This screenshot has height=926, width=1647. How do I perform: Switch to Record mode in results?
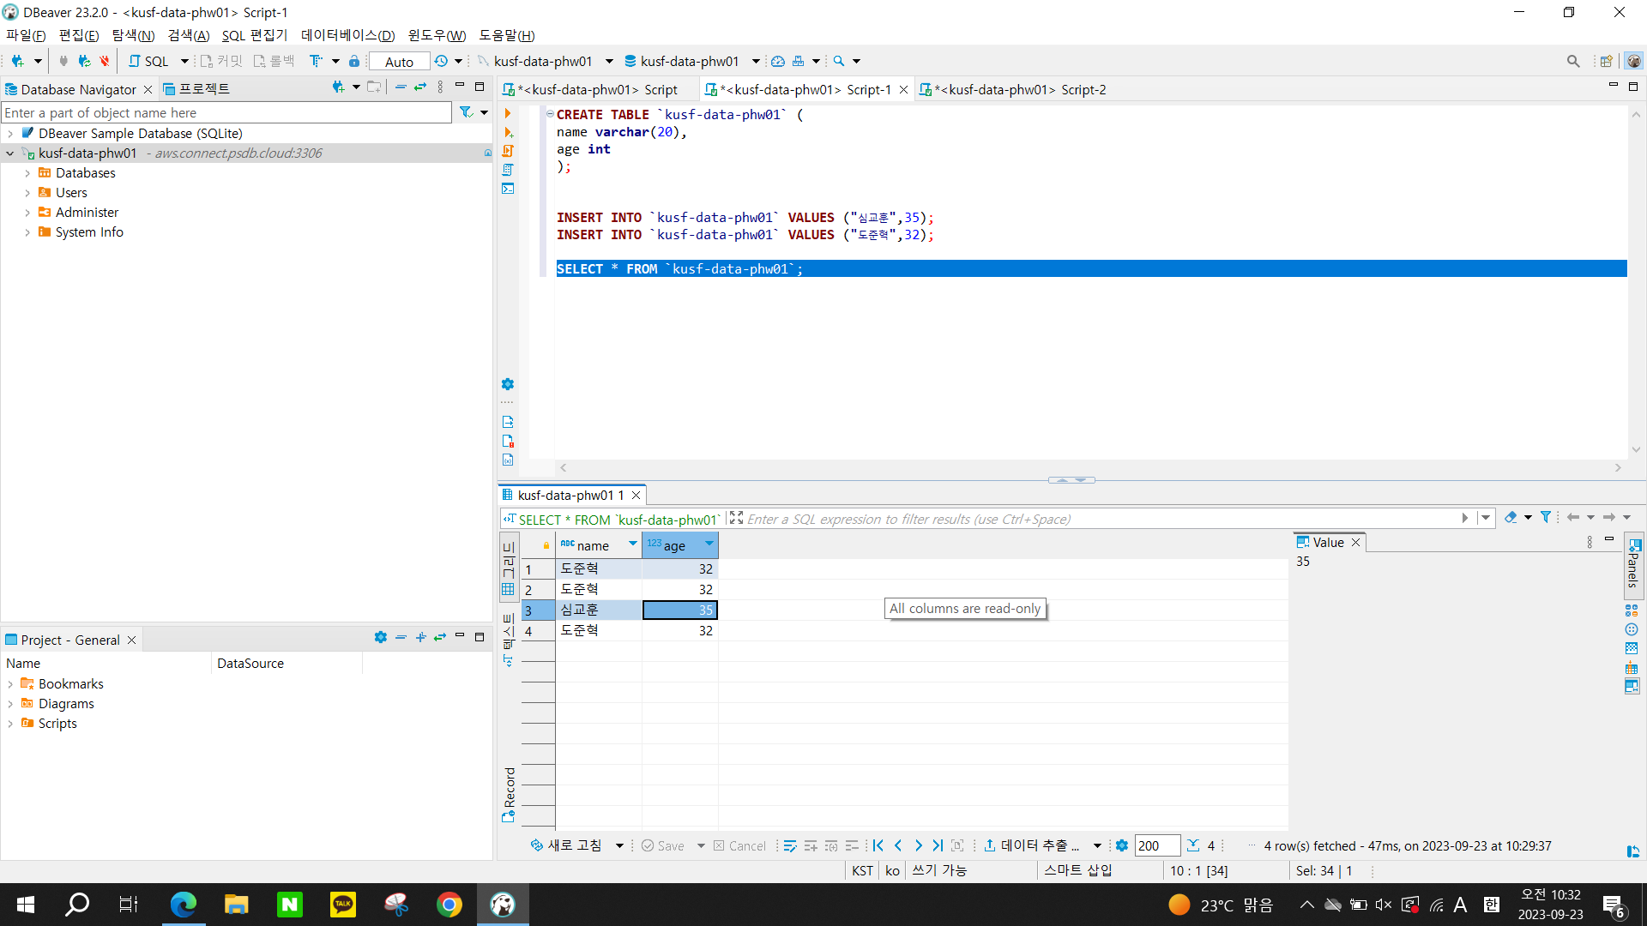509,793
